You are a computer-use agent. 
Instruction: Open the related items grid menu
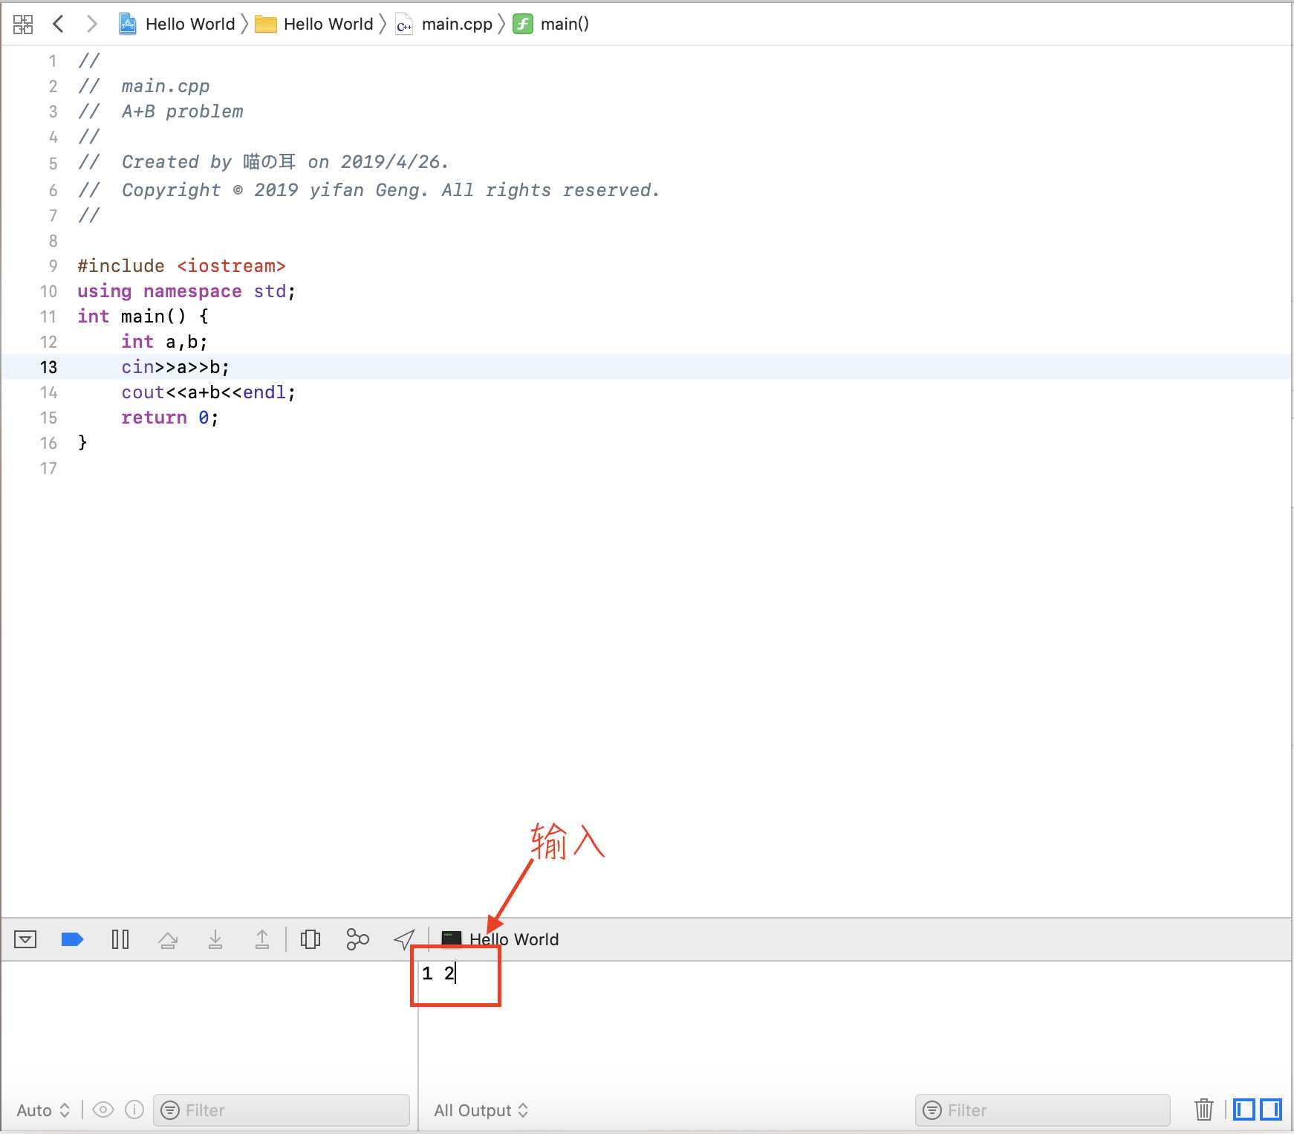coord(23,24)
